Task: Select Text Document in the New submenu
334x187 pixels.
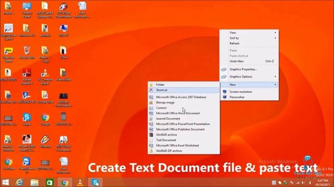Action: (184, 140)
